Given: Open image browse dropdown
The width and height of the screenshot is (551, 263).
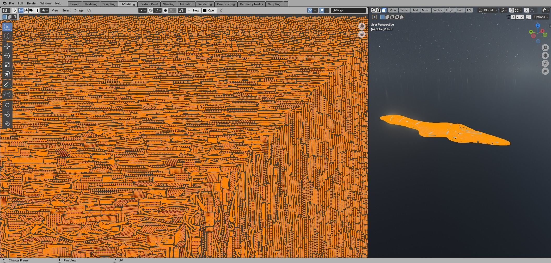Looking at the screenshot, I should coord(182,10).
